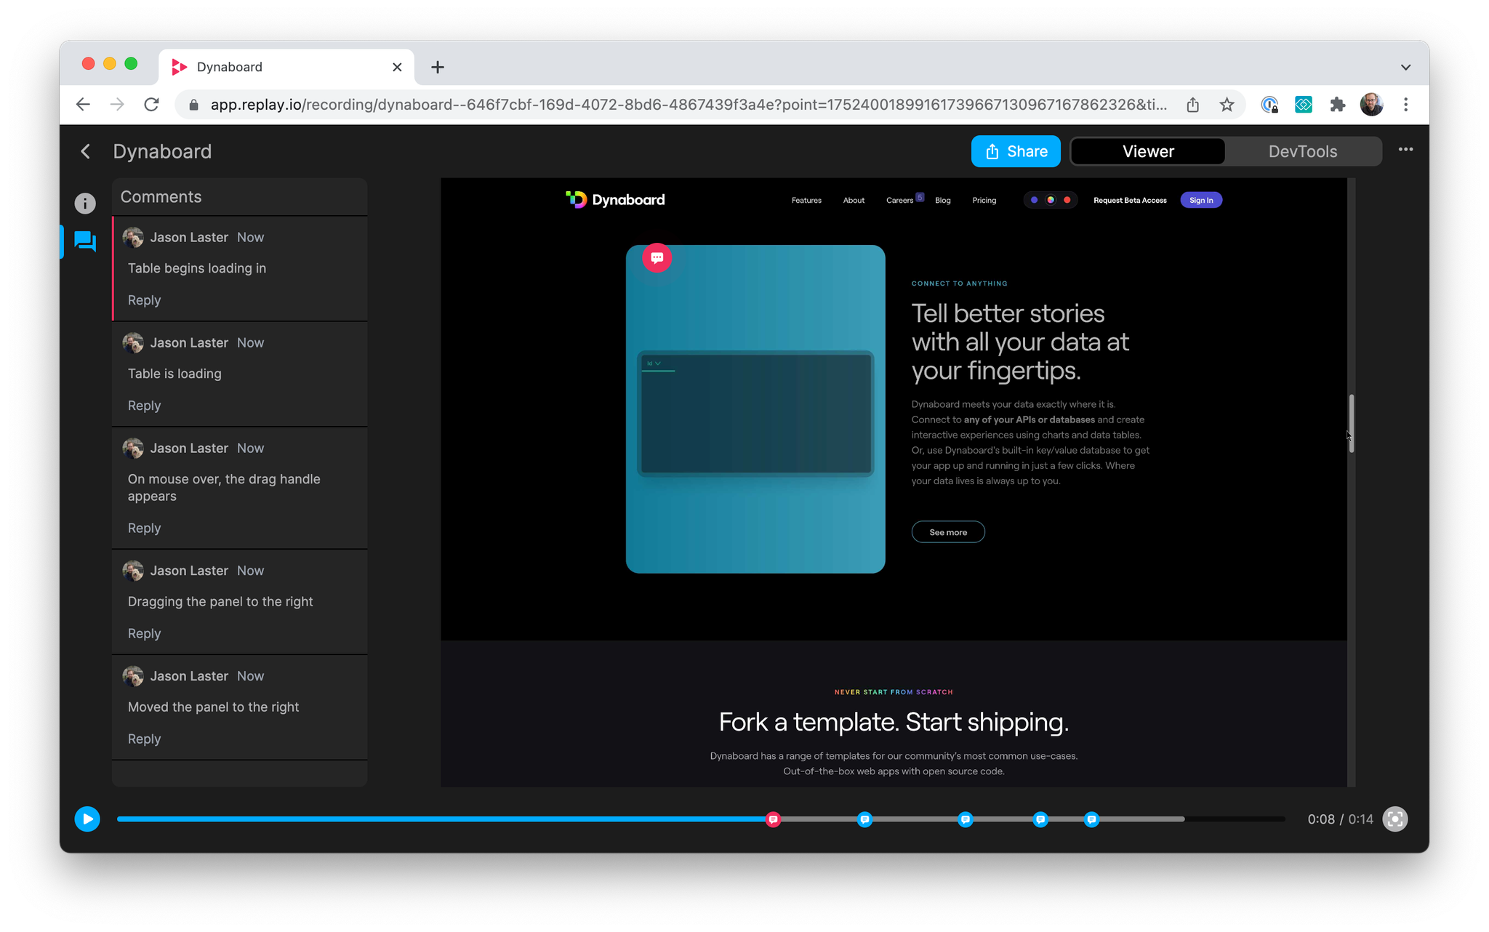Screen dimensions: 1489x932
Task: Select 'On mouse over, the drag handle appears'
Action: (240, 488)
